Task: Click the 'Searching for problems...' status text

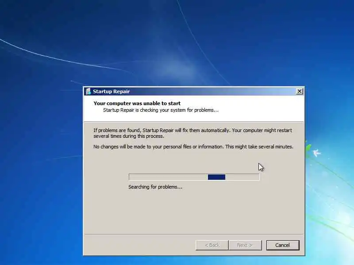Action: 155,187
